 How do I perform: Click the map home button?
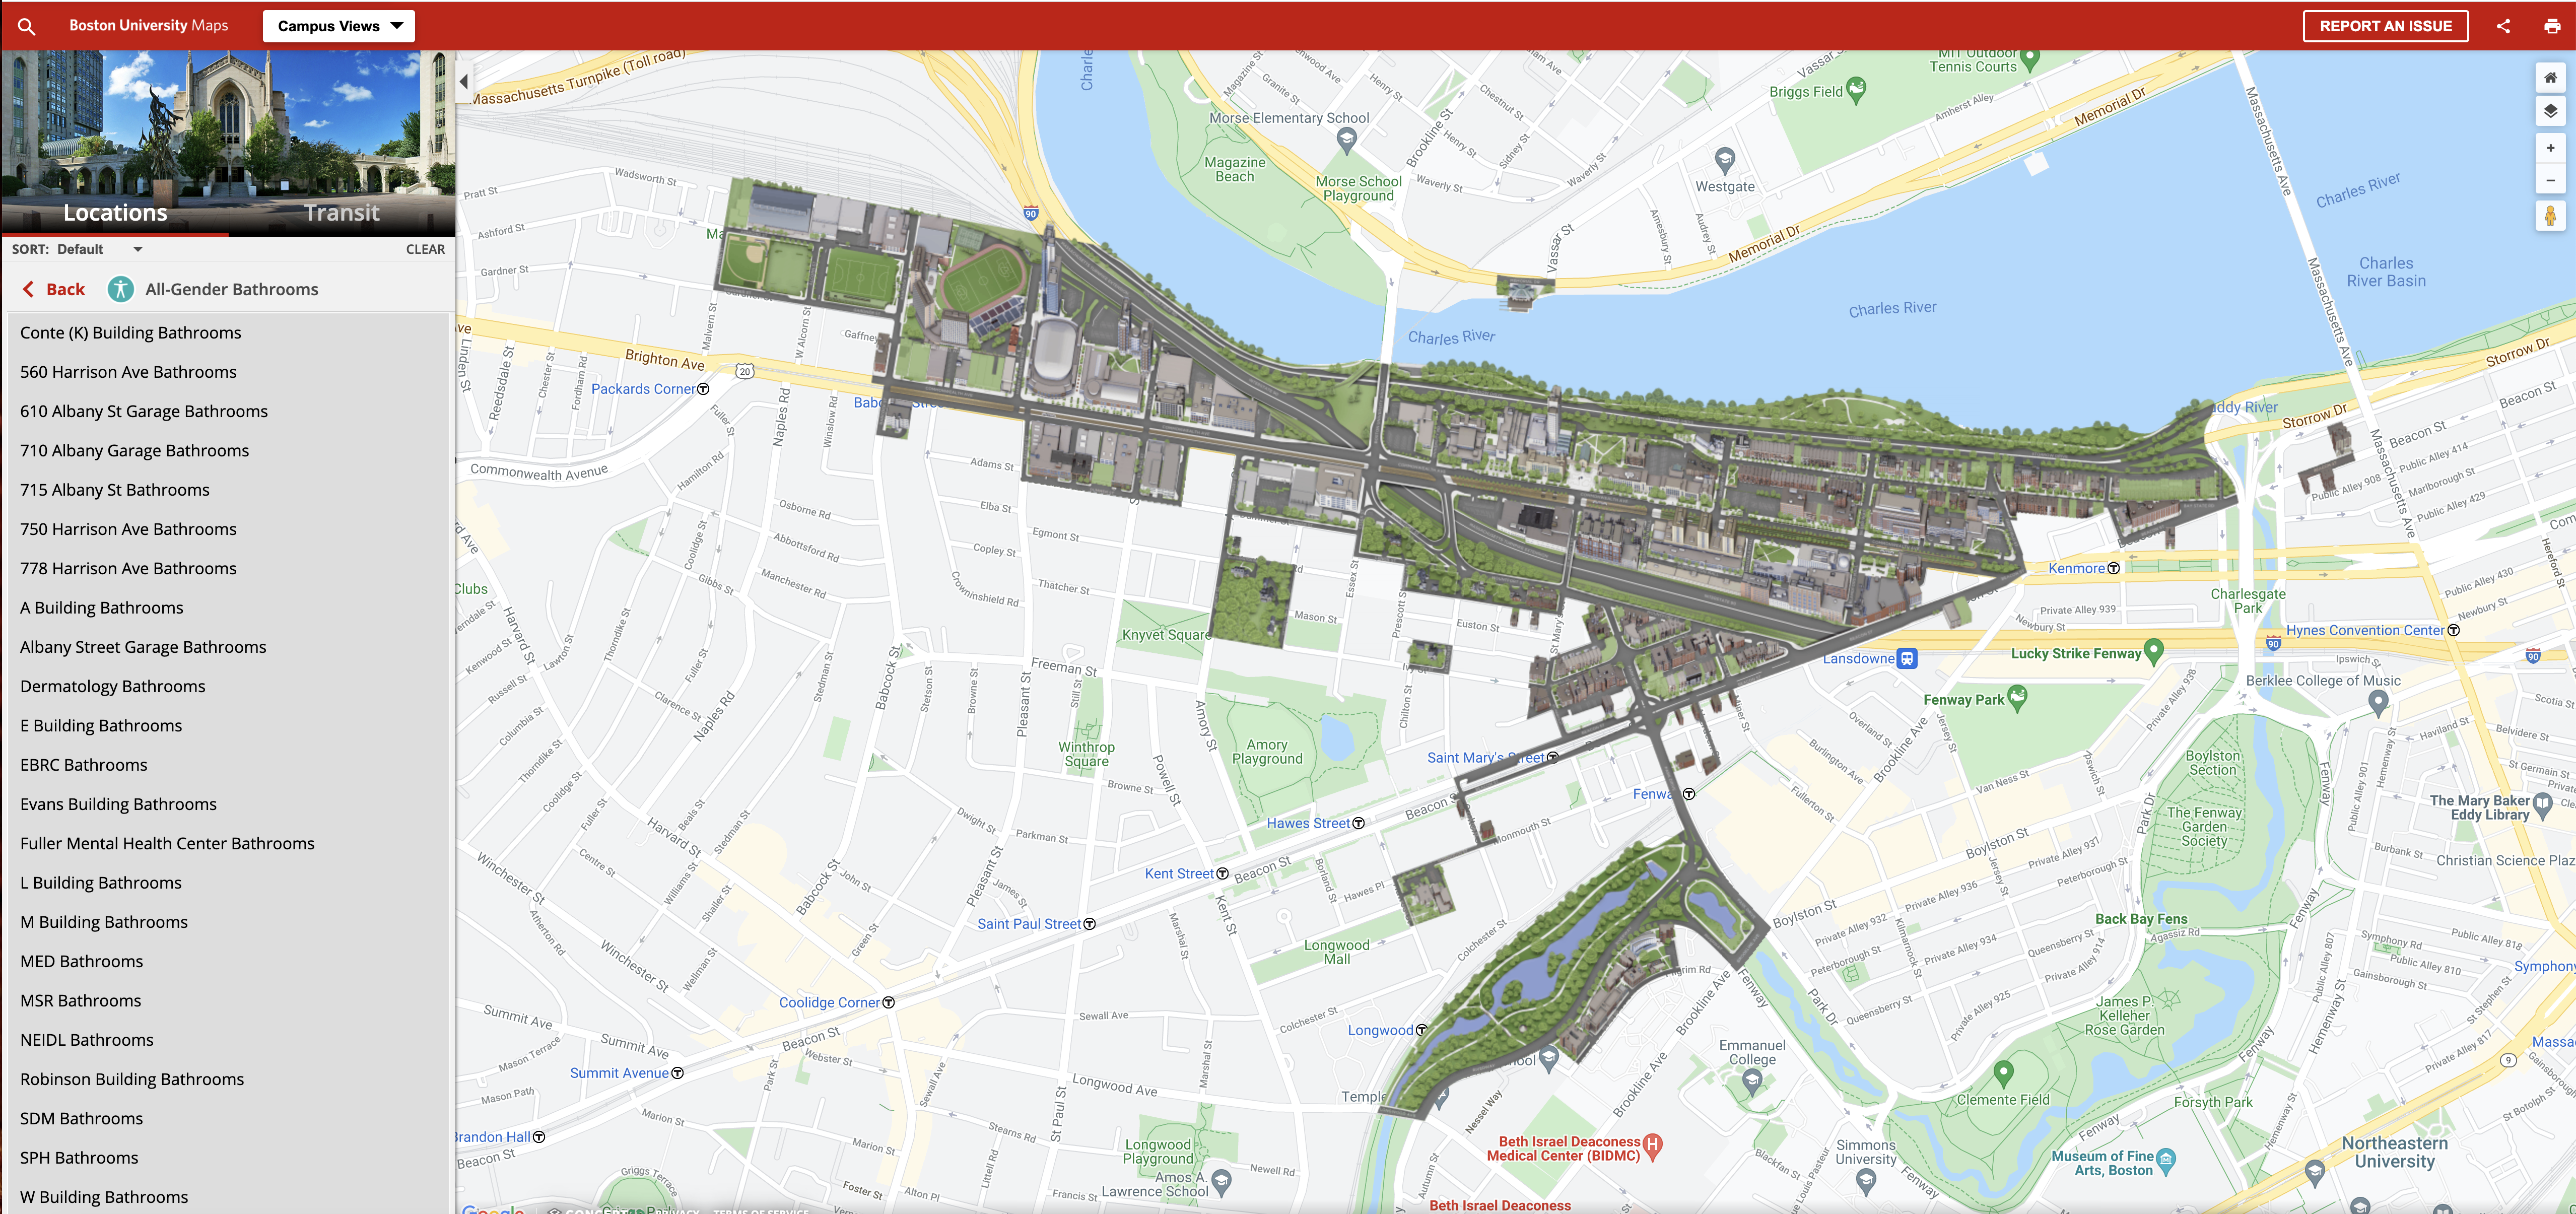click(2550, 77)
